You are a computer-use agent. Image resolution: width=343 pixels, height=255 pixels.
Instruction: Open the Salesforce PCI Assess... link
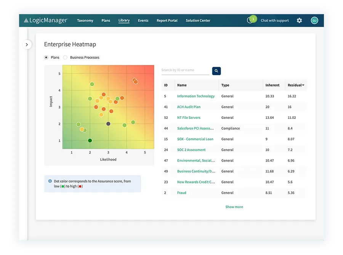pos(196,128)
